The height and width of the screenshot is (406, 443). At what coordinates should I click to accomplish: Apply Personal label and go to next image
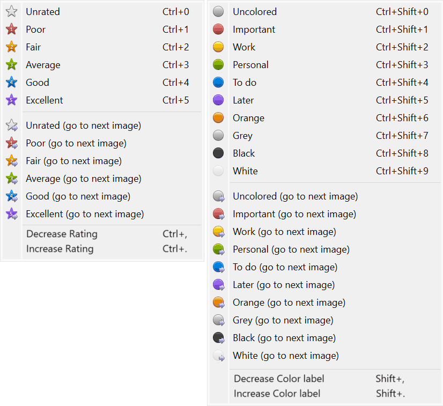click(291, 249)
